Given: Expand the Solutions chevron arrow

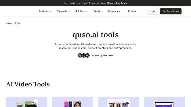Looking at the screenshot, I should [88, 11].
